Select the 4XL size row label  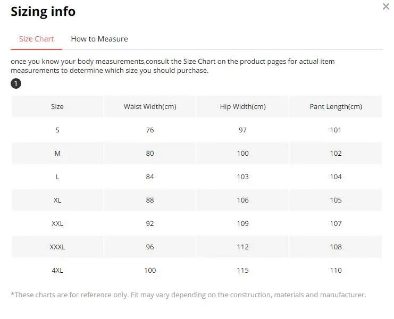coord(57,270)
